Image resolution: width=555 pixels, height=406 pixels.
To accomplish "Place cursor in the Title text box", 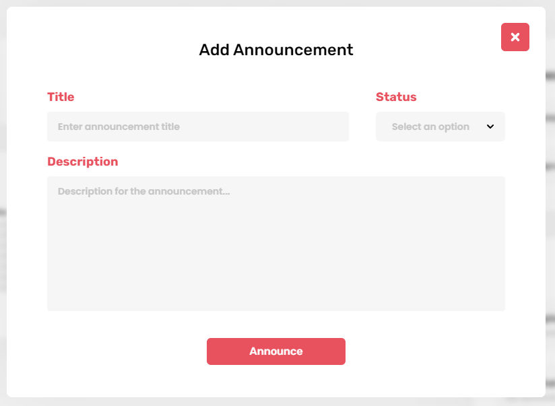I will [x=198, y=127].
